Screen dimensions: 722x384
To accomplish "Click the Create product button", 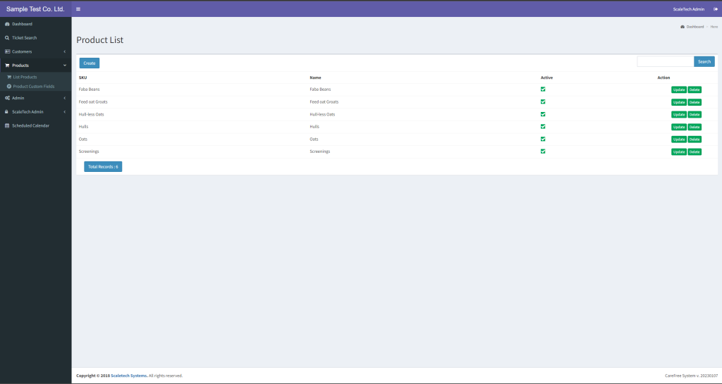I will click(x=90, y=63).
